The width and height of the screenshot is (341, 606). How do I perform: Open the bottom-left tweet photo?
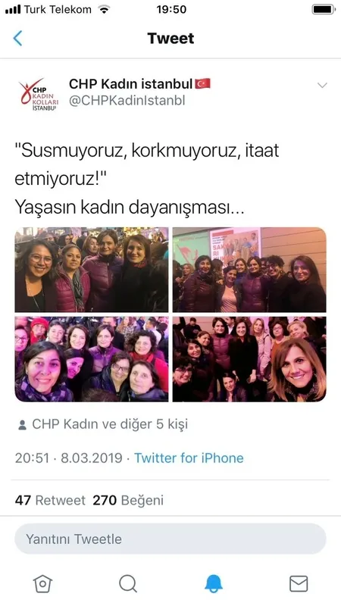(92, 359)
